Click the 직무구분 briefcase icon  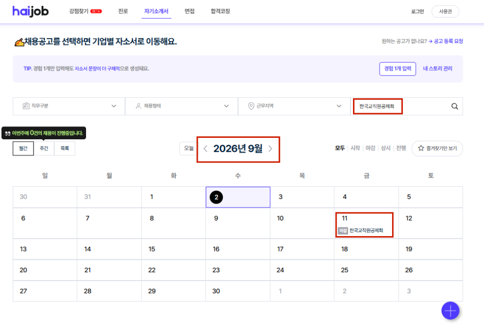click(26, 106)
